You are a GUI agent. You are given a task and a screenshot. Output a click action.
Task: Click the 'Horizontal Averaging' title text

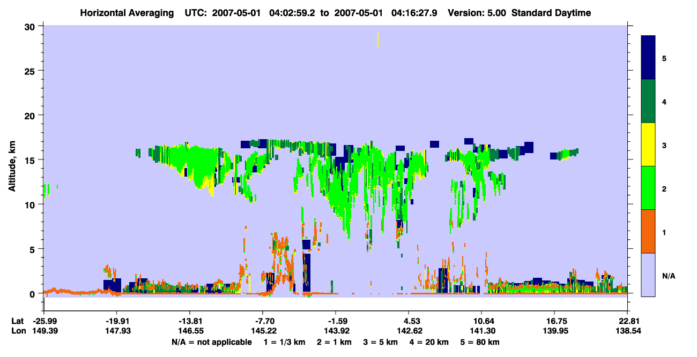point(126,13)
